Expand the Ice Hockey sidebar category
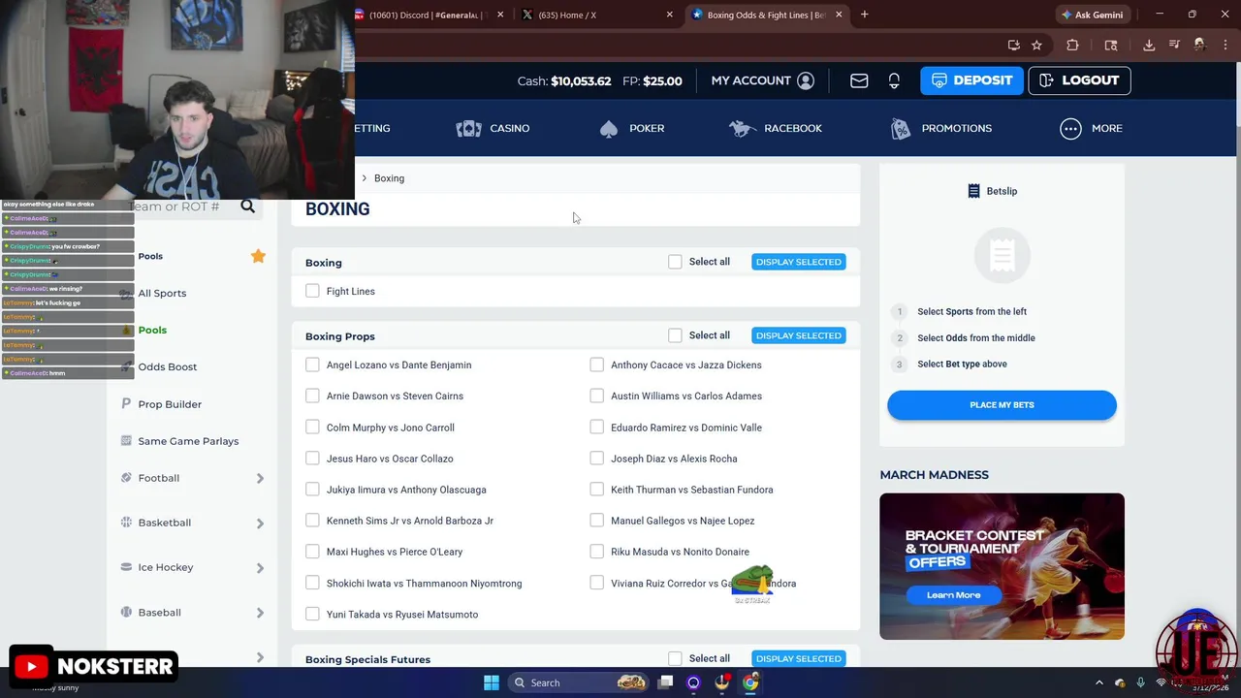Screen dimensions: 1241x698 coord(260,568)
